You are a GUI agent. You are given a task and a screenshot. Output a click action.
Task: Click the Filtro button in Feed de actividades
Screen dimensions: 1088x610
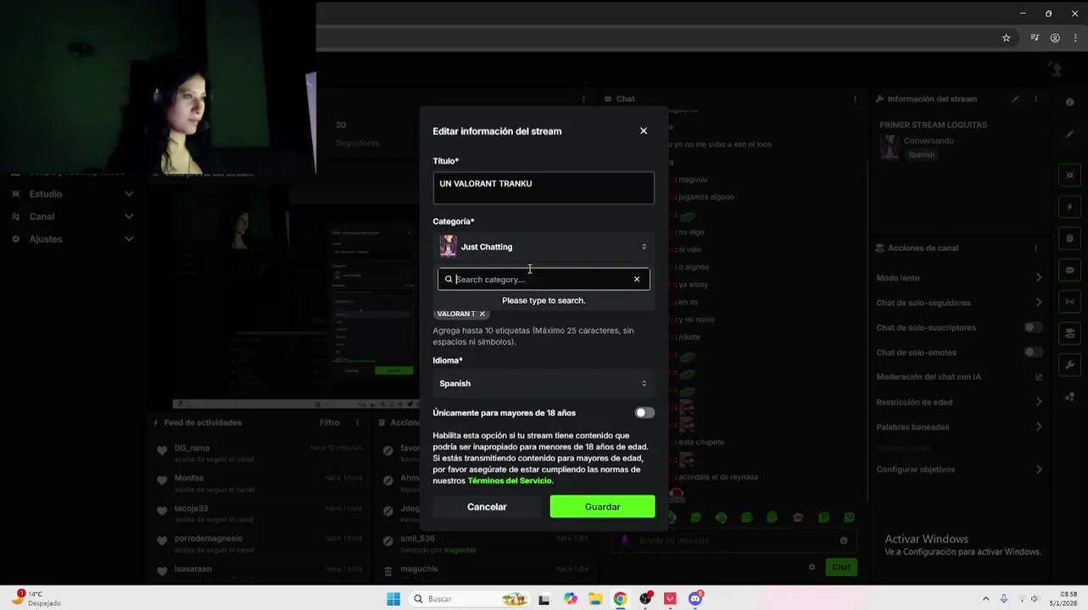(329, 422)
